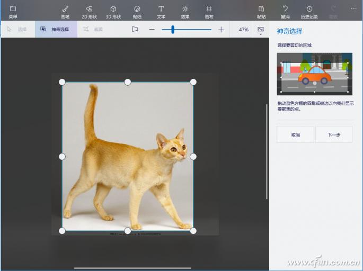Switch to the 选择 selection tool

17,30
